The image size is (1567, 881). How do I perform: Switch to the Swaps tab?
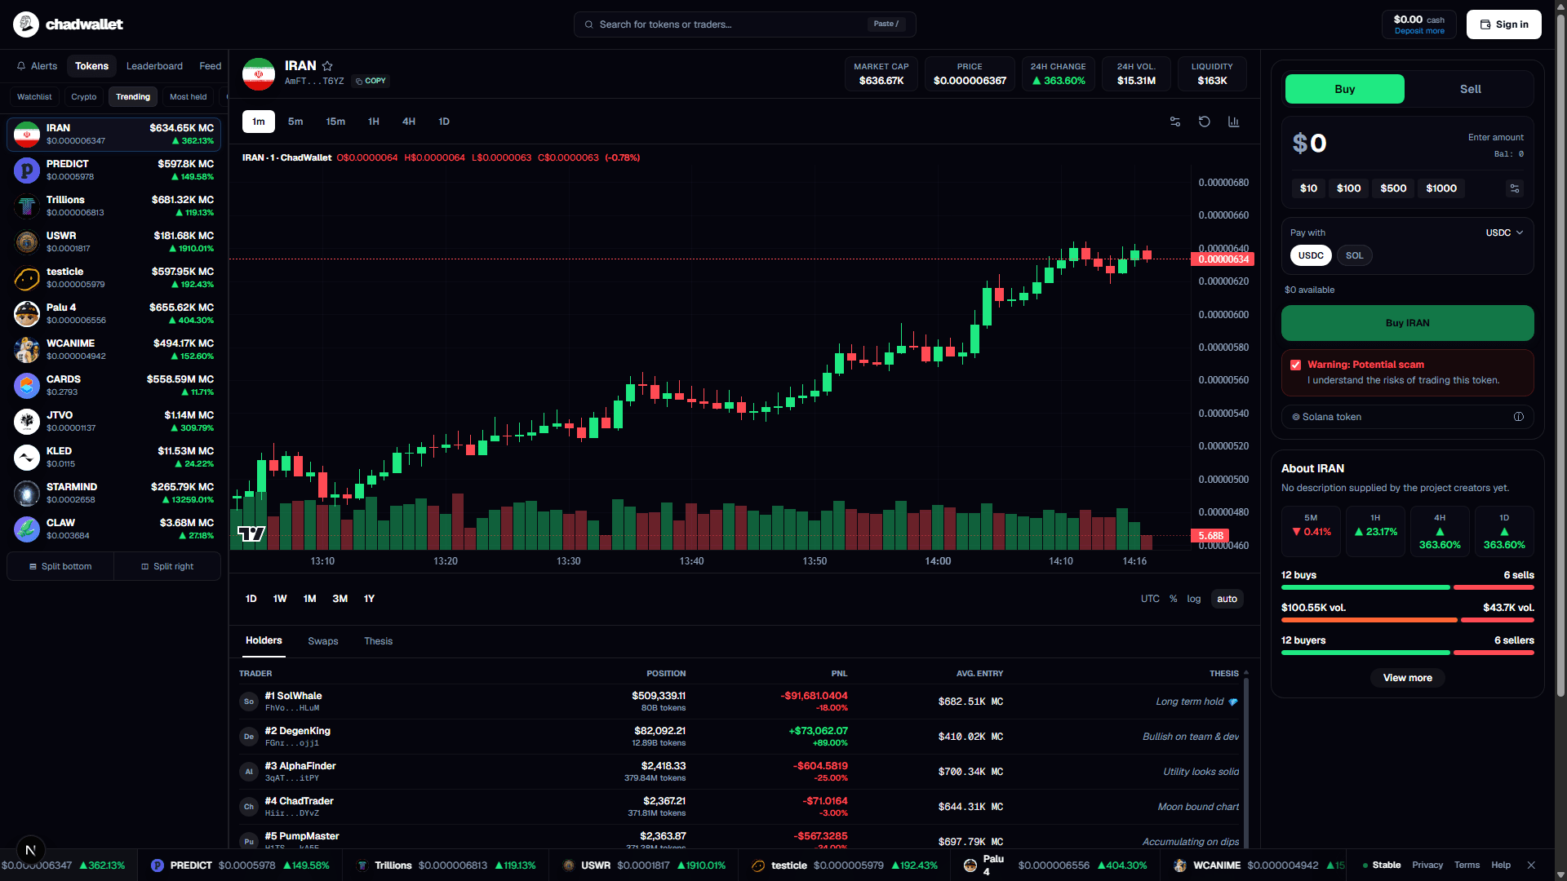(x=323, y=641)
